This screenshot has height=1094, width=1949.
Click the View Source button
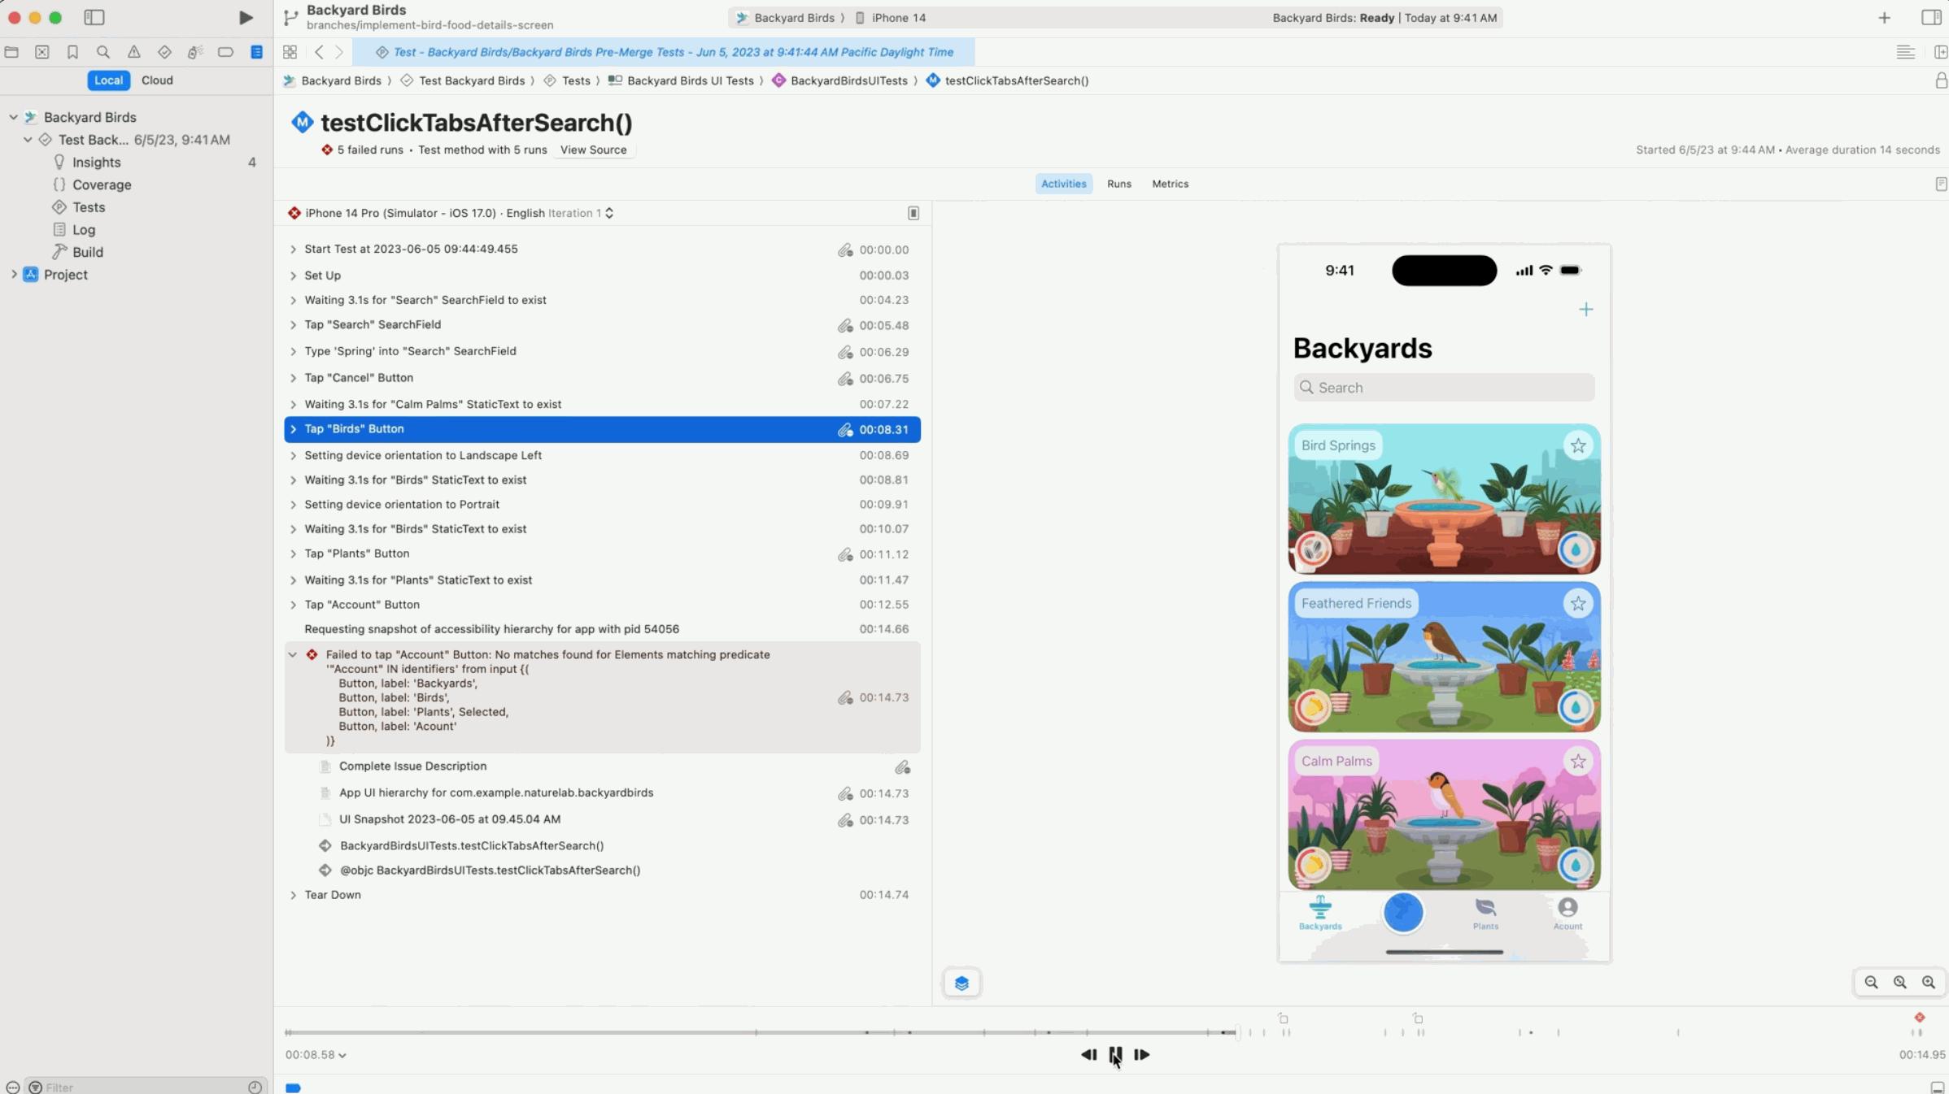coord(593,150)
